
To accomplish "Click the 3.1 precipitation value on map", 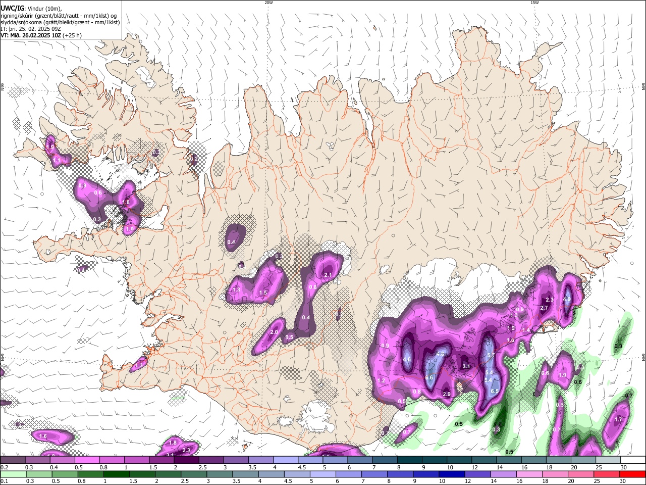I will click(x=466, y=366).
